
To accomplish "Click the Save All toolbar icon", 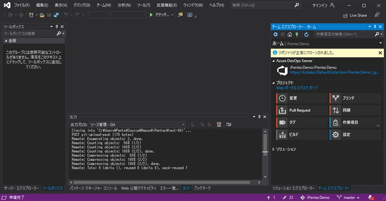I will pyautogui.click(x=56, y=15).
